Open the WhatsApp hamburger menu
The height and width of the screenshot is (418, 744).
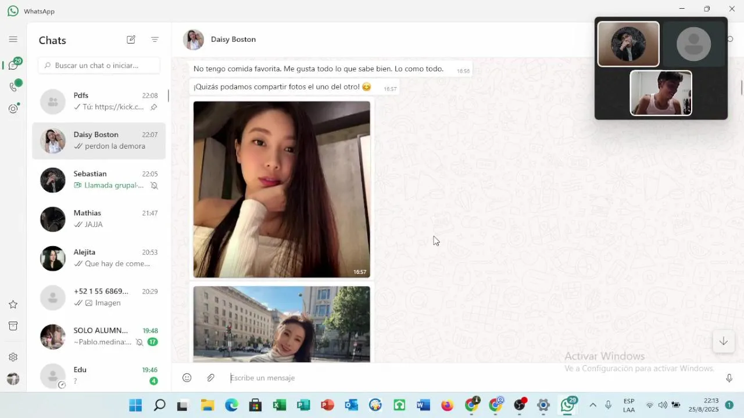point(13,39)
